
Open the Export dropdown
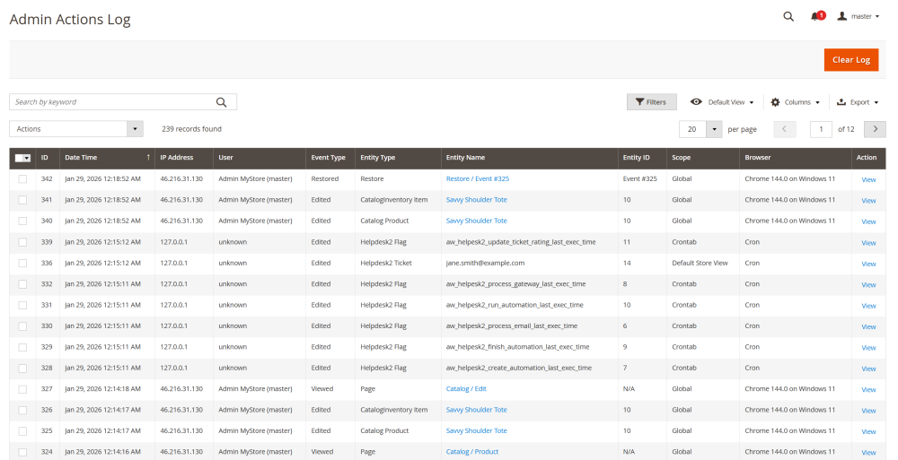point(858,102)
